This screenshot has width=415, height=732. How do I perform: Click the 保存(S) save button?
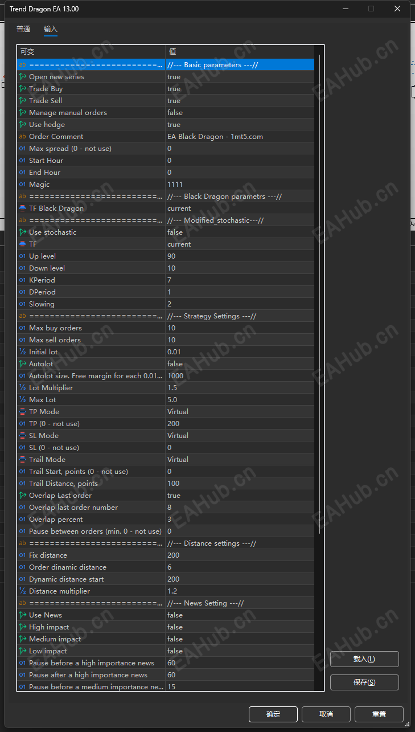364,682
